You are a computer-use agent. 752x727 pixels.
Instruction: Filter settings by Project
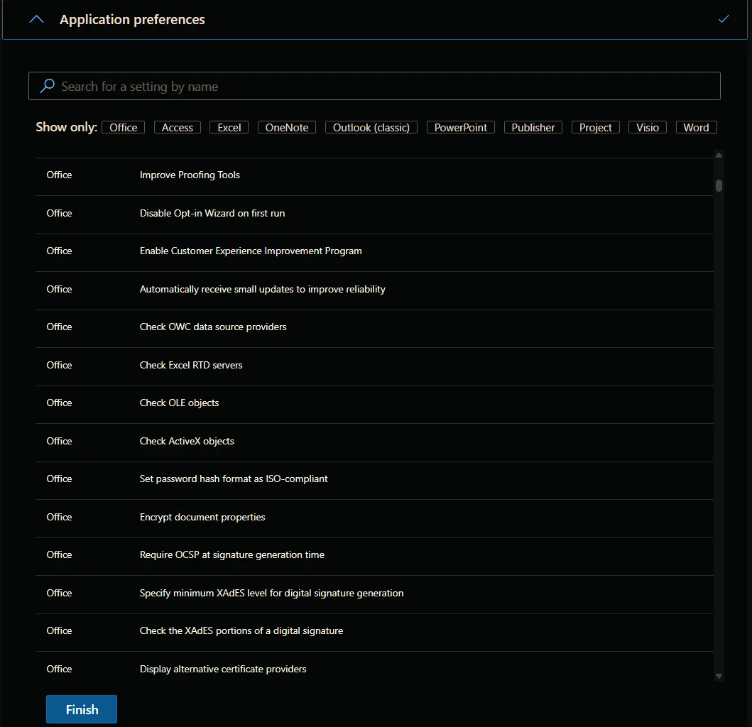[596, 128]
